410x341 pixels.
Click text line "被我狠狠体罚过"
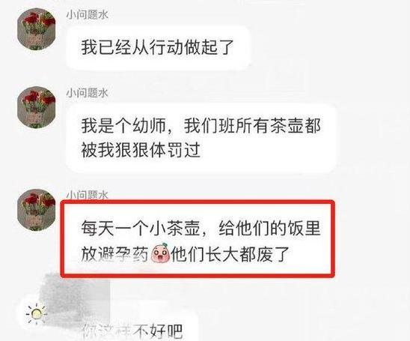click(x=141, y=150)
